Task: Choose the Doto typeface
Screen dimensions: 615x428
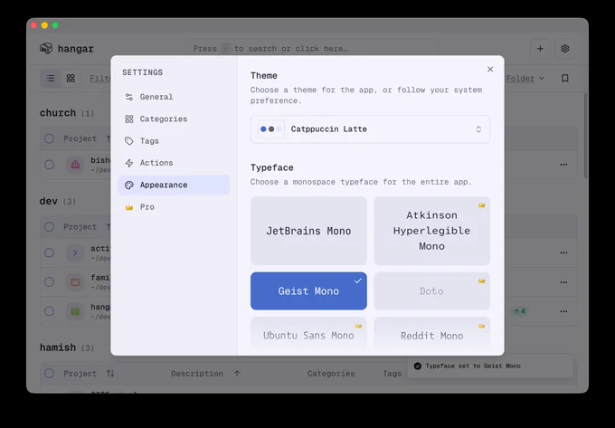Action: coord(431,291)
